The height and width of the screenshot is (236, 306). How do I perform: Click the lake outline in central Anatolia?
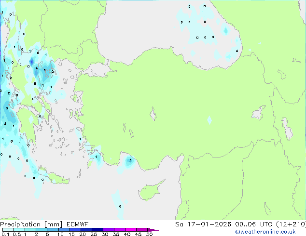154,115
